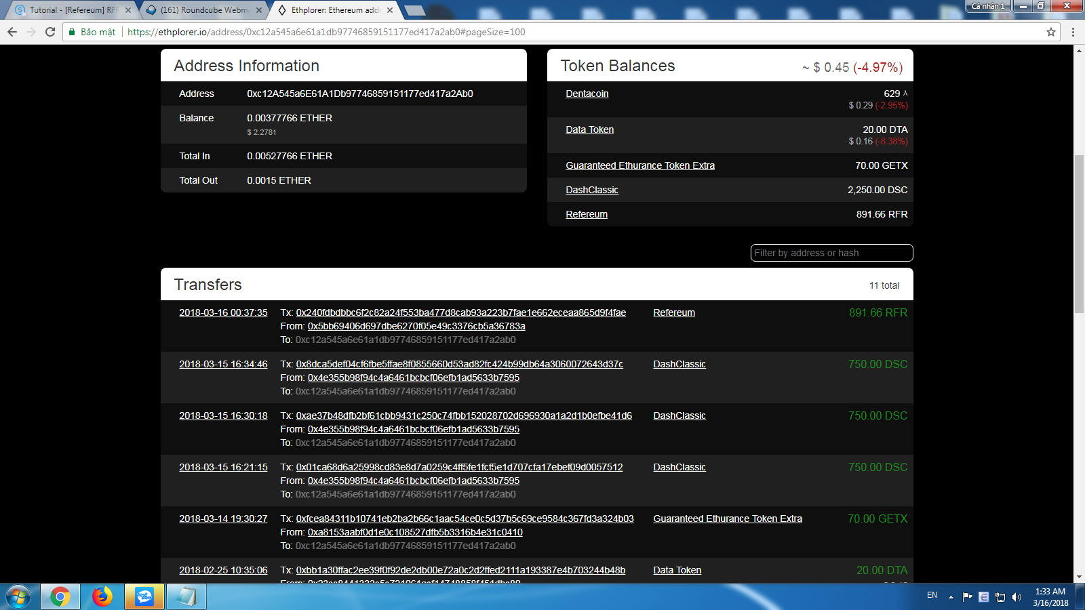Image resolution: width=1085 pixels, height=610 pixels.
Task: Click the '11 total' transfers count
Action: [x=884, y=285]
